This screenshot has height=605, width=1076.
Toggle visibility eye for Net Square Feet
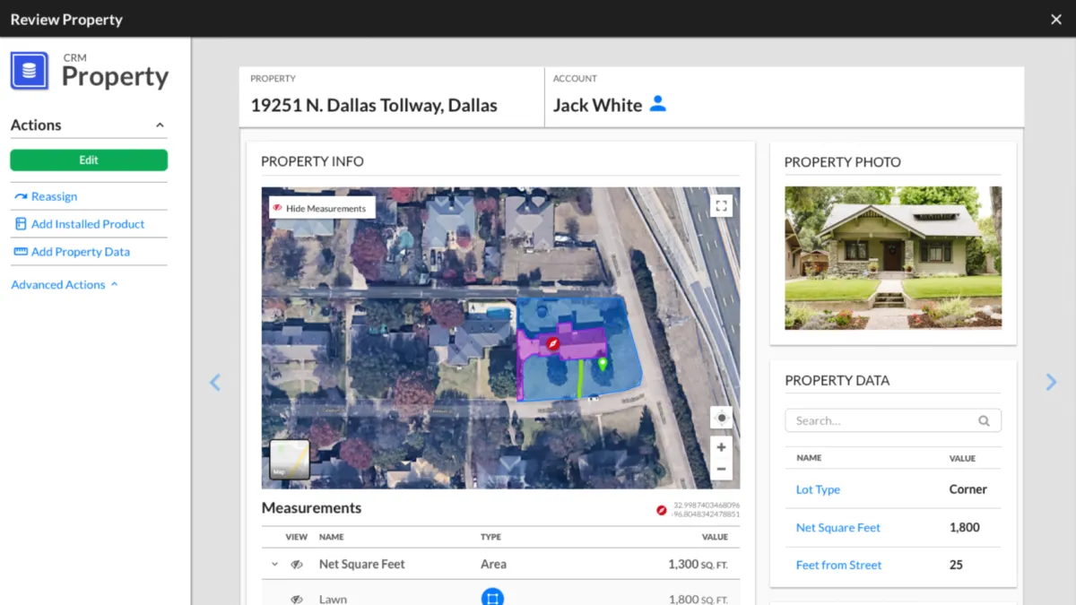(x=297, y=565)
